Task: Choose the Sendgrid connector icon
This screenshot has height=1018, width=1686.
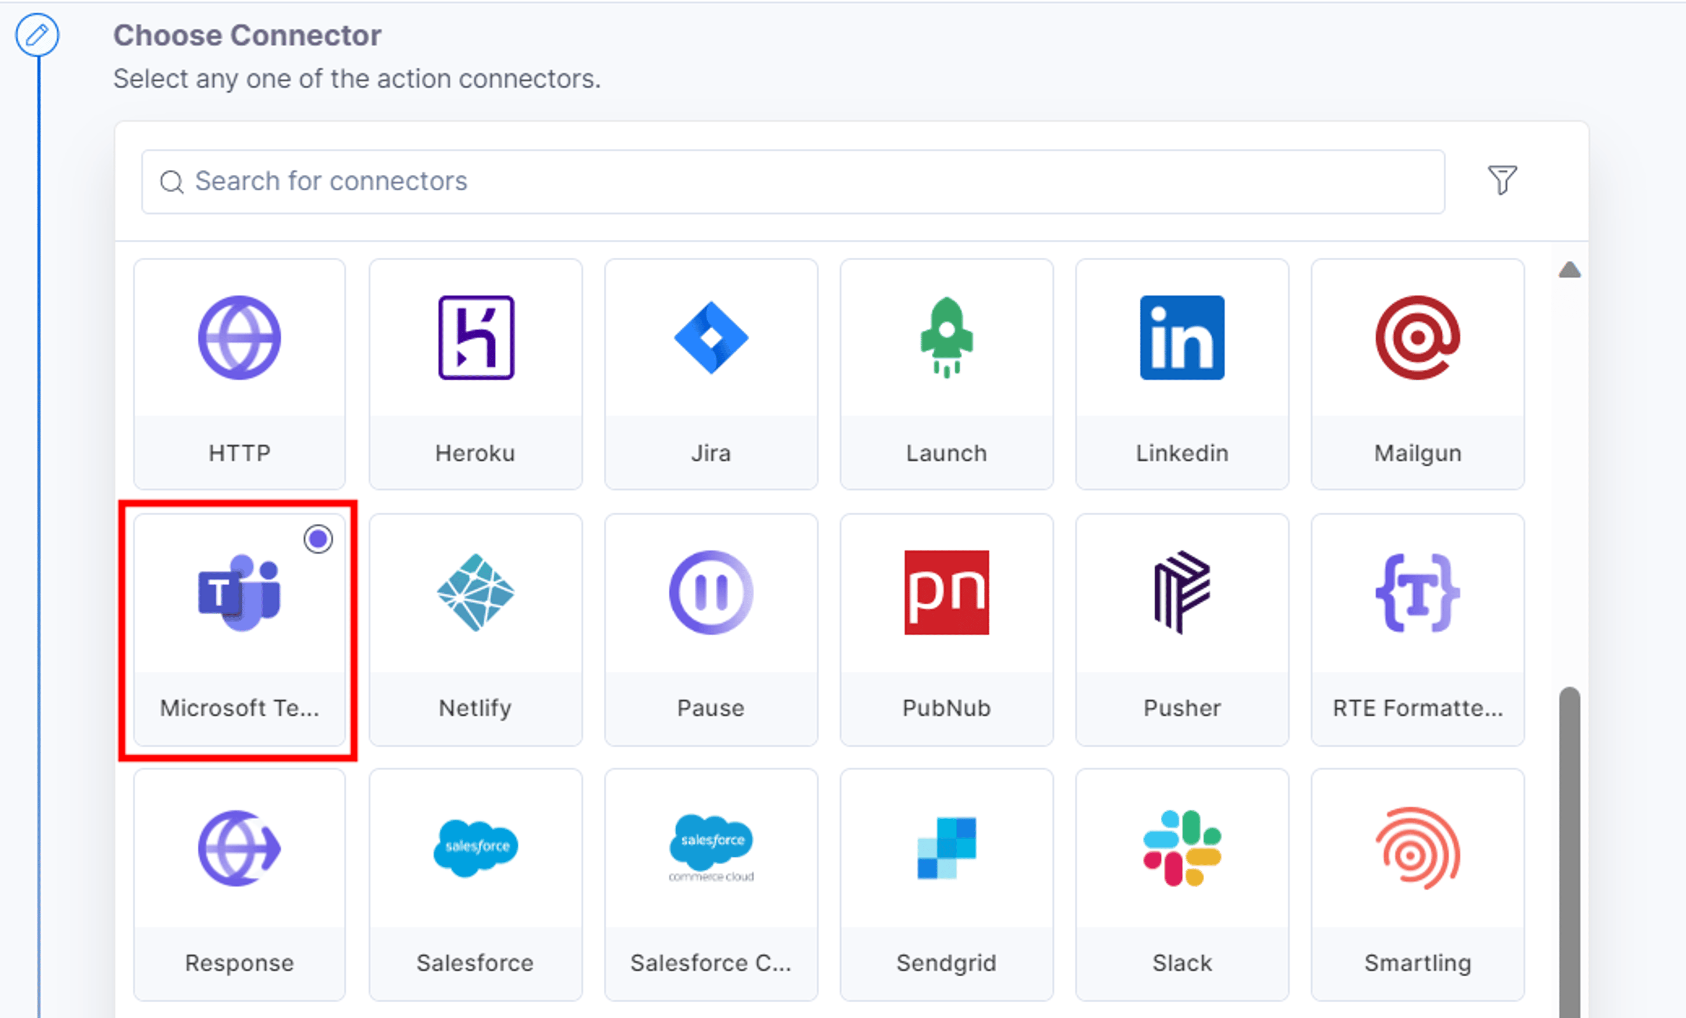Action: pos(947,848)
